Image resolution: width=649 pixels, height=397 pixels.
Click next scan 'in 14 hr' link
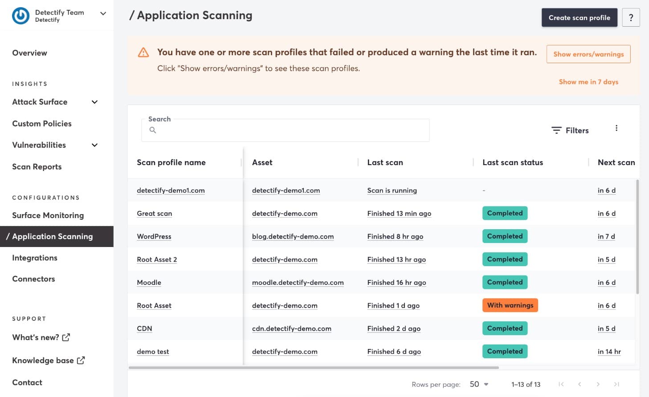pyautogui.click(x=609, y=352)
